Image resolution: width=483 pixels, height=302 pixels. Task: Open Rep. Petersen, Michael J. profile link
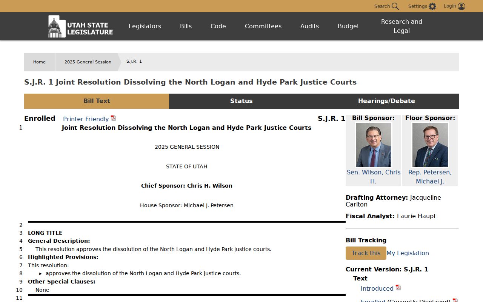pos(430,177)
